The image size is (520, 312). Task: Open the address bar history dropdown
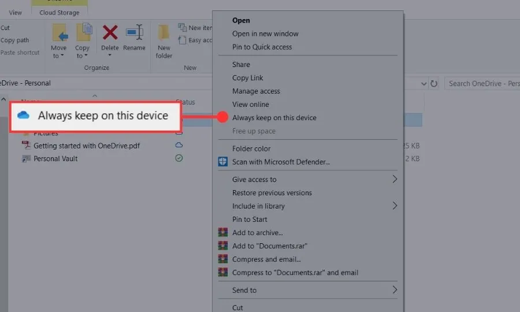click(x=424, y=84)
